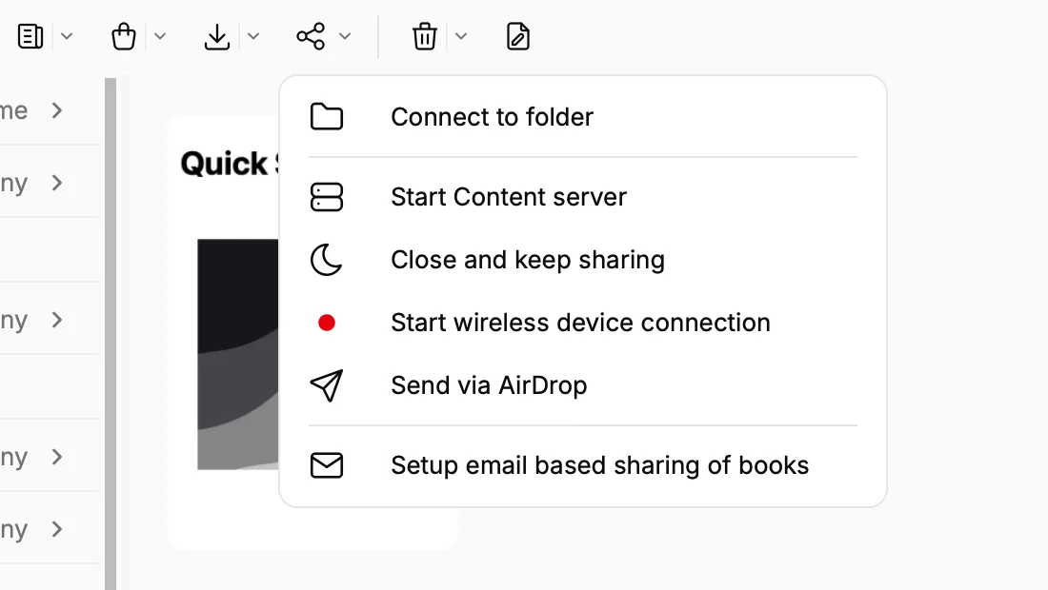1048x590 pixels.
Task: Choose Connect to folder menu entry
Action: tap(583, 117)
